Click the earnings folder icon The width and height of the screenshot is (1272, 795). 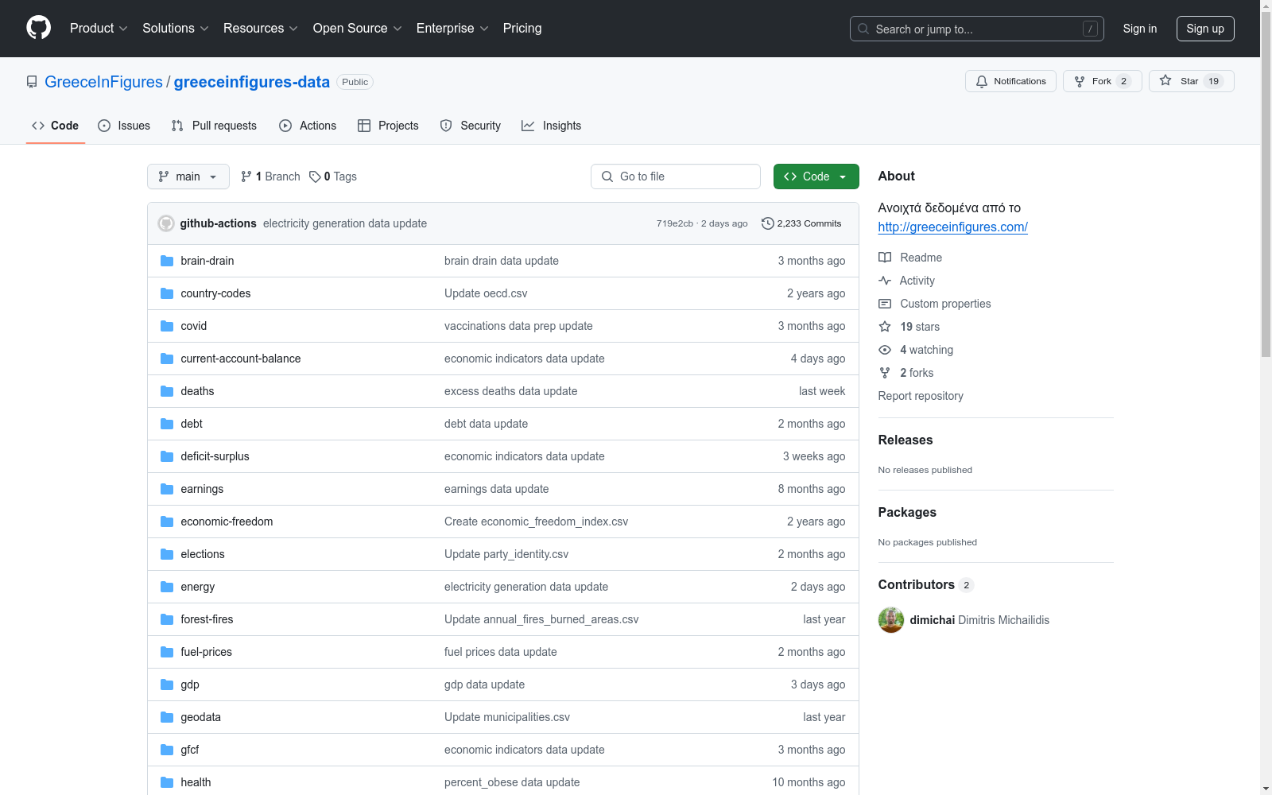[167, 489]
